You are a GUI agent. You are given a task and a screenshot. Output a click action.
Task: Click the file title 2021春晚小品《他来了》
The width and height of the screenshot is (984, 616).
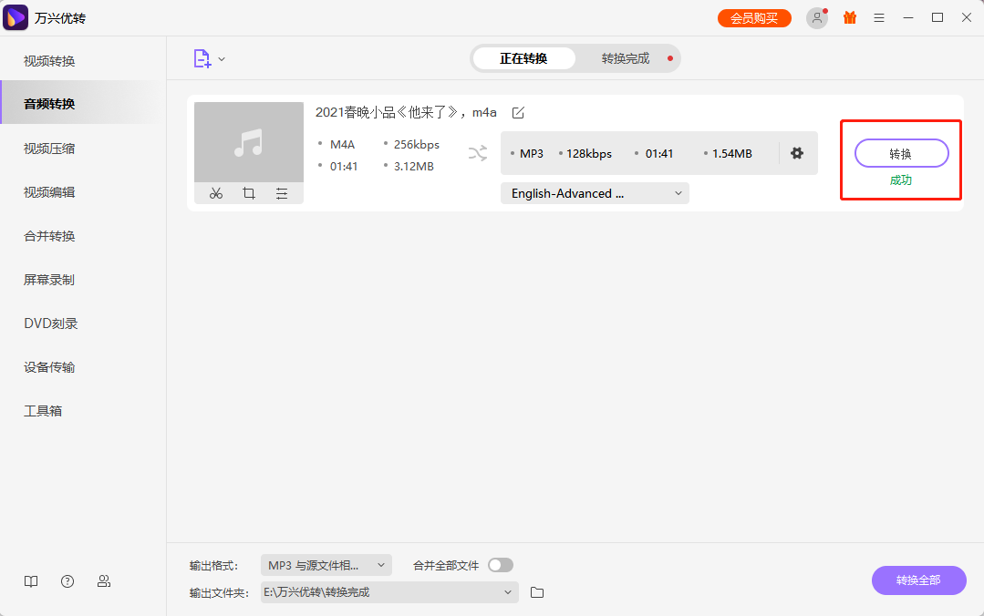pyautogui.click(x=406, y=112)
